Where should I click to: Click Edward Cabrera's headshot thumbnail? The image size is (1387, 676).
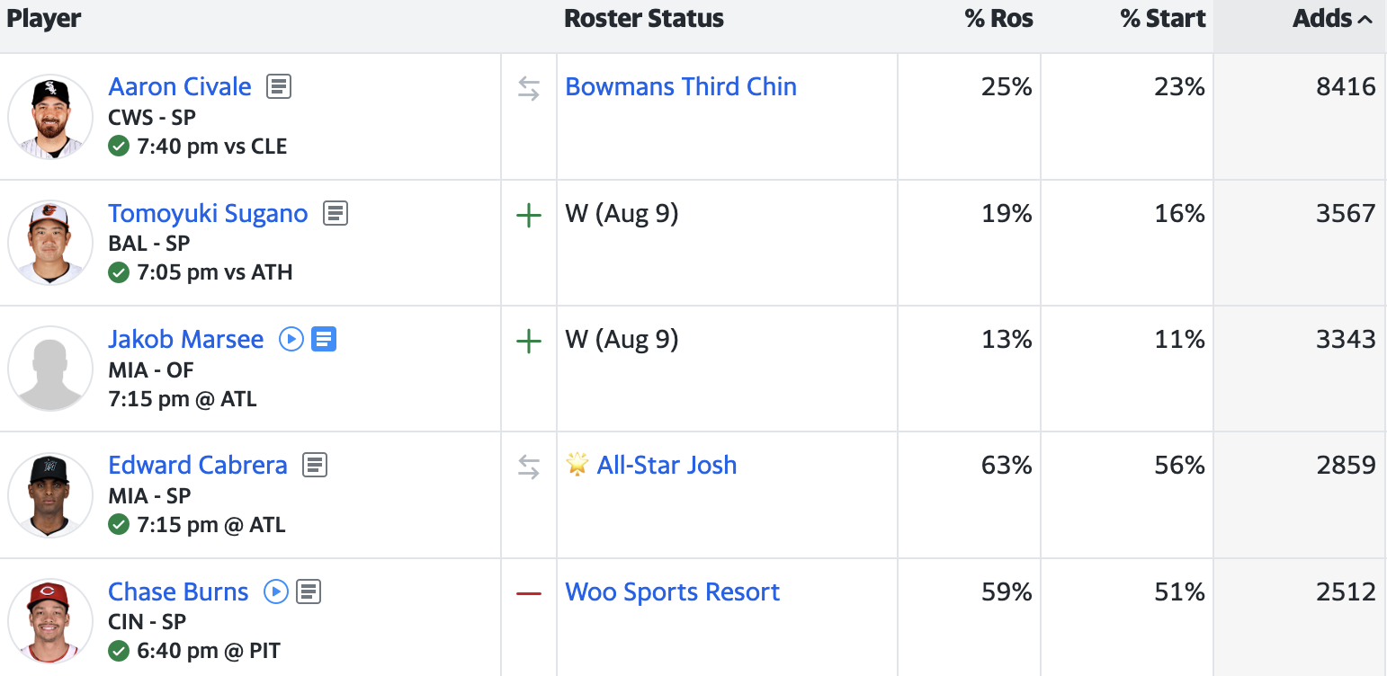[50, 494]
